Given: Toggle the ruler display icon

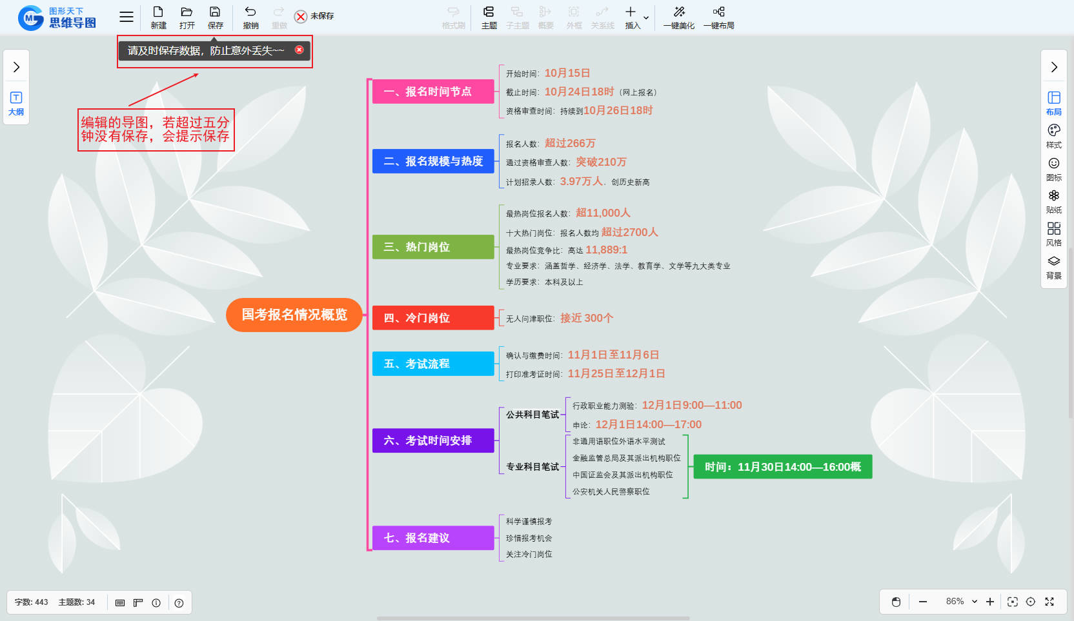Looking at the screenshot, I should coord(138,603).
